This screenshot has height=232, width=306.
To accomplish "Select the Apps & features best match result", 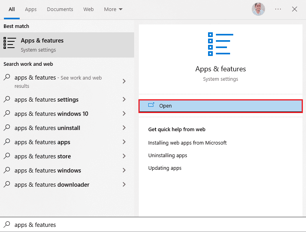I will (67, 45).
